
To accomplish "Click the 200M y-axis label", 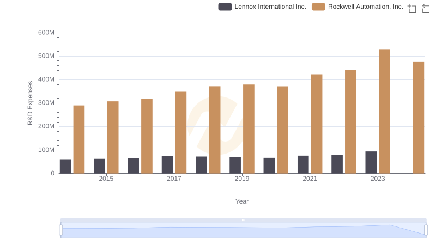I will [x=46, y=126].
